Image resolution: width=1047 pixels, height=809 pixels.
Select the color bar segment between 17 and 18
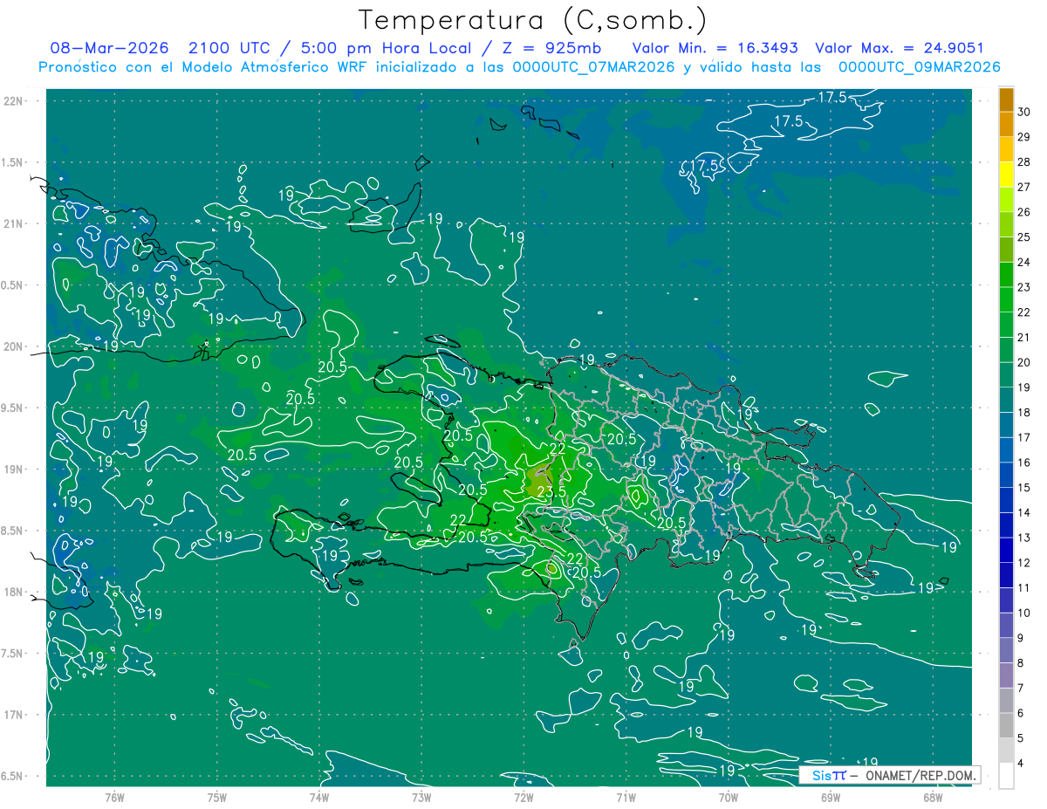point(1006,425)
